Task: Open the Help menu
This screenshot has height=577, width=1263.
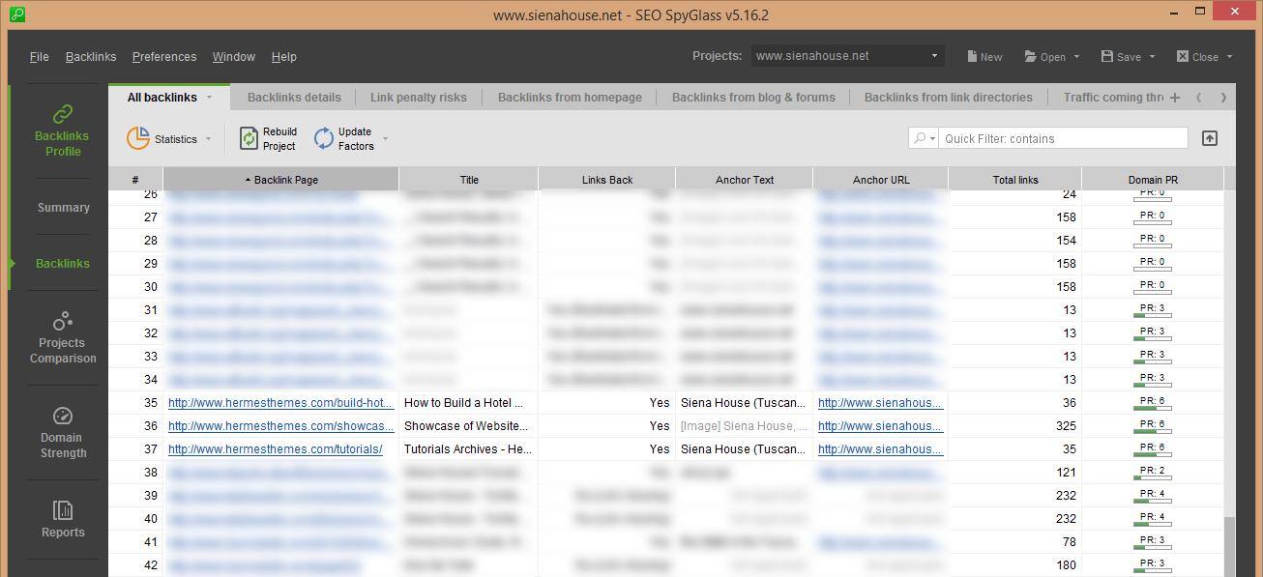Action: pos(284,57)
